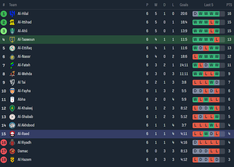Click the Al-Taawoun team badge
234x167 pixels.
[12, 40]
